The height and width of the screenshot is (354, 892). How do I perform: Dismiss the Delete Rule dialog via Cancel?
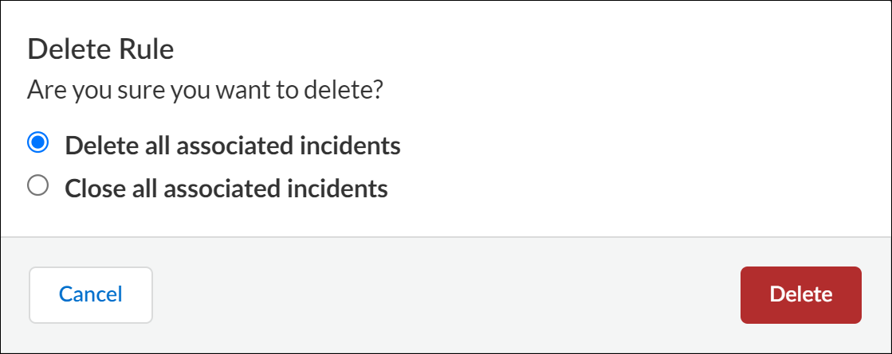click(x=91, y=295)
